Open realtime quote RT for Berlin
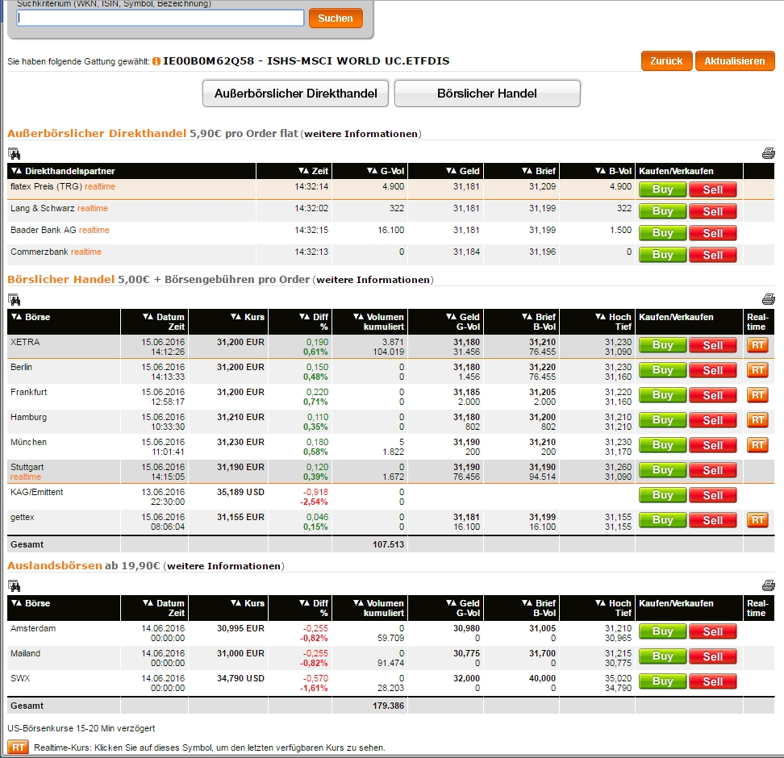 pos(757,370)
